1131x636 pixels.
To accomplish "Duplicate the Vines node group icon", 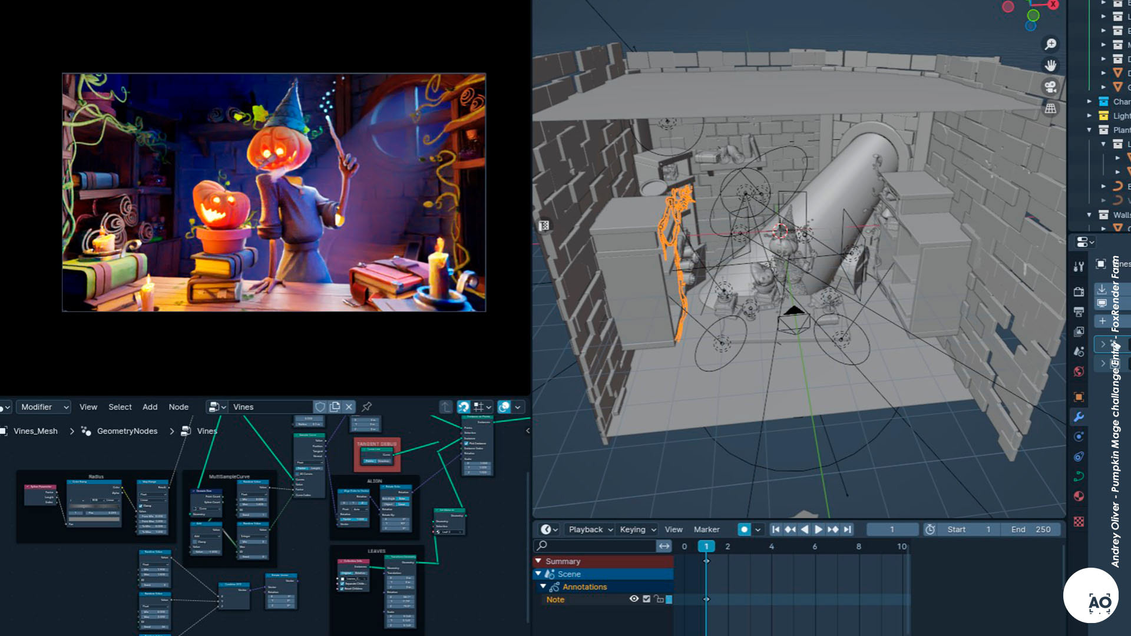I will [x=335, y=407].
